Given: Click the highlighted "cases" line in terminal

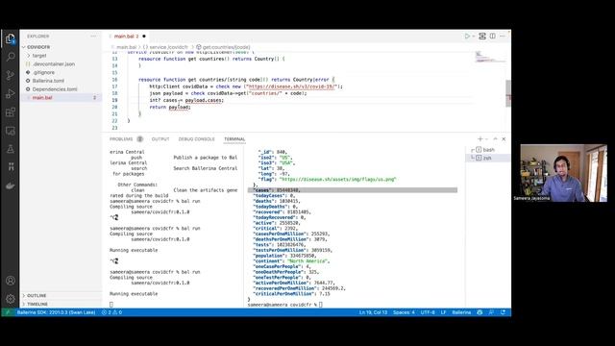Looking at the screenshot, I should (353, 190).
